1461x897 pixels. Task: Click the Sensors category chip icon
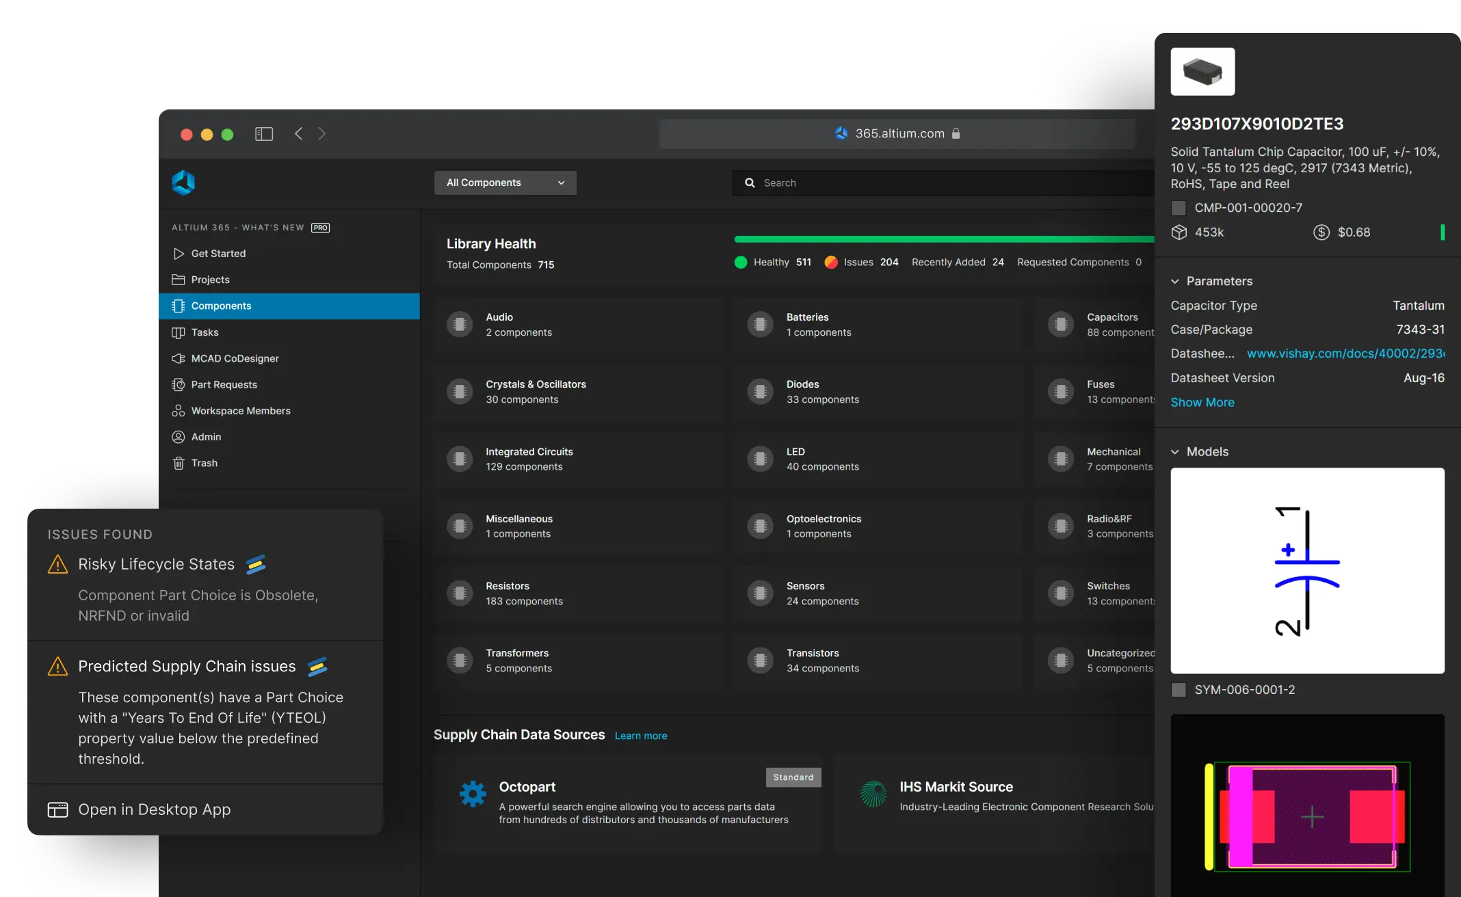(760, 593)
